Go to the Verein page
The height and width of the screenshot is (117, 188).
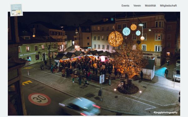[137, 6]
